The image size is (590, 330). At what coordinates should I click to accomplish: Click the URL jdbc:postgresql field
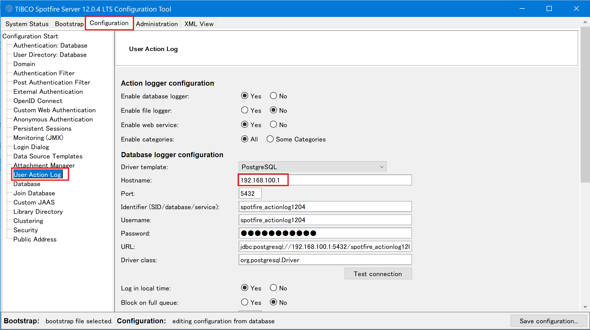click(325, 246)
